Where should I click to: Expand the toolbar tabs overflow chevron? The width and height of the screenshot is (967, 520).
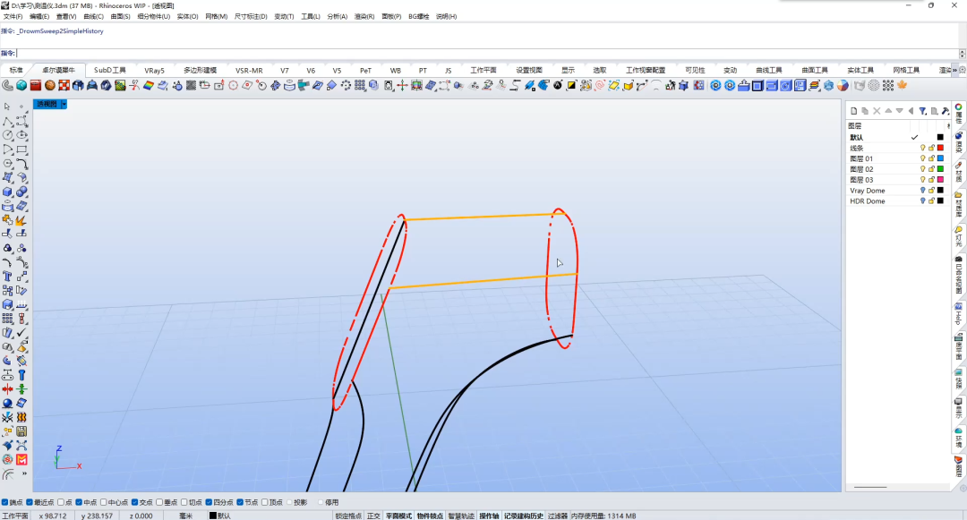coord(956,70)
